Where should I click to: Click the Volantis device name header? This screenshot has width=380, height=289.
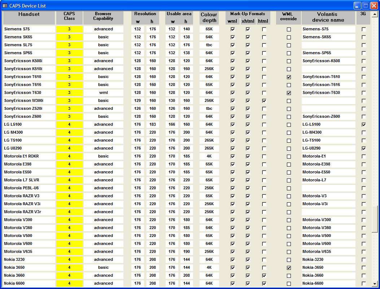click(x=328, y=17)
